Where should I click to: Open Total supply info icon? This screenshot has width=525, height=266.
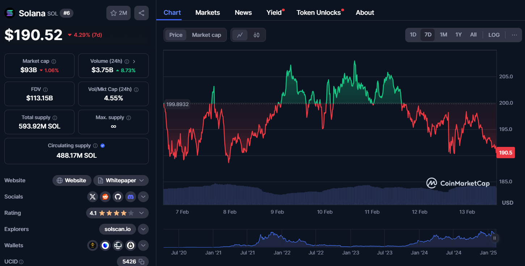[55, 118]
